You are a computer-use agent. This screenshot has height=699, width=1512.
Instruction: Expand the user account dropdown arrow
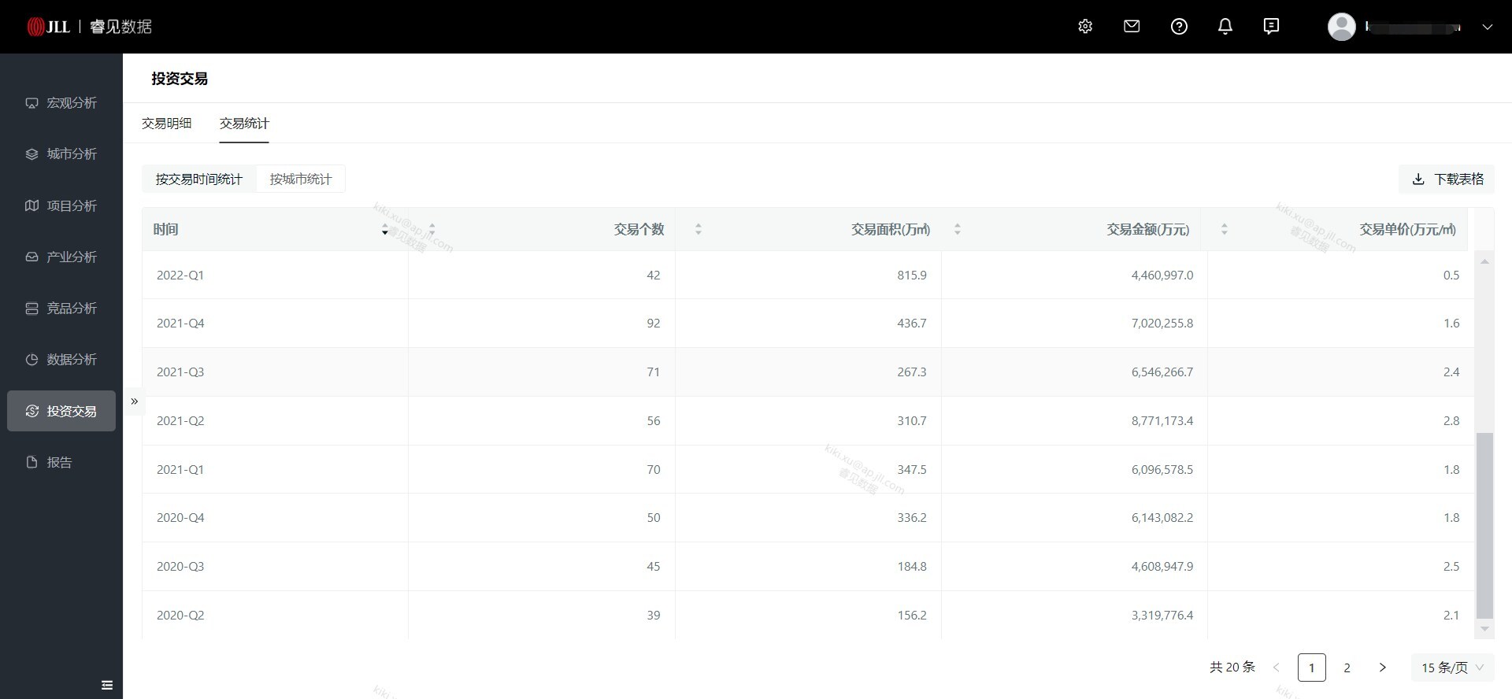[x=1487, y=27]
